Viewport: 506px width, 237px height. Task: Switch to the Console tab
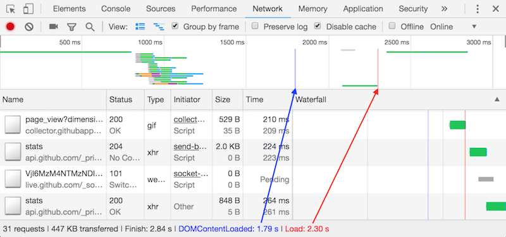point(116,9)
